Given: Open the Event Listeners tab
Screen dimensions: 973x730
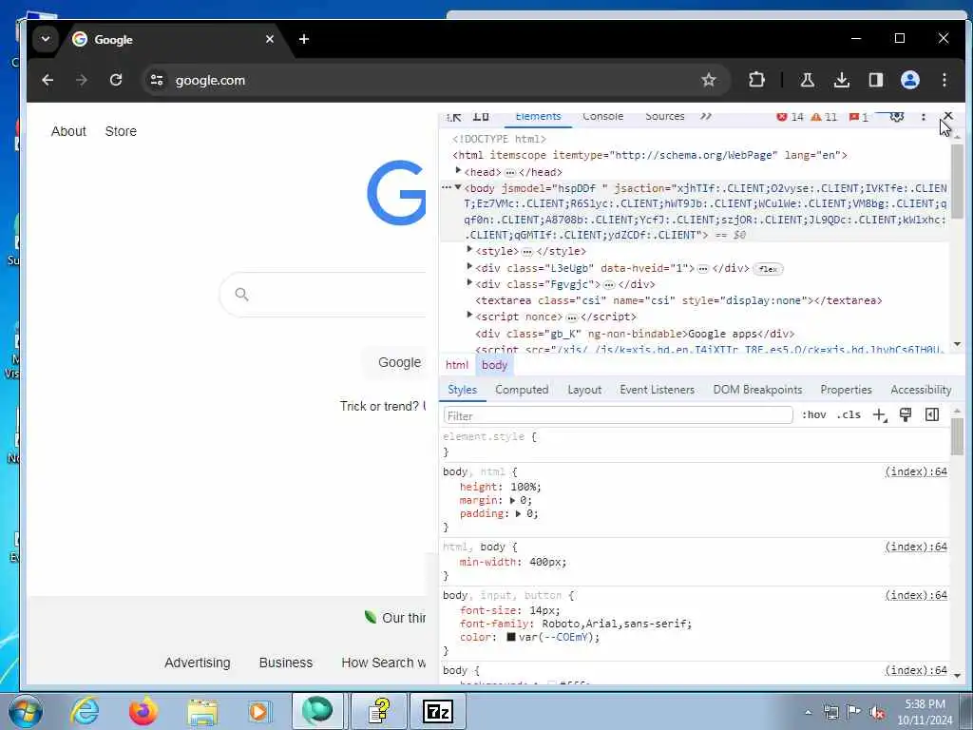Looking at the screenshot, I should coord(658,390).
